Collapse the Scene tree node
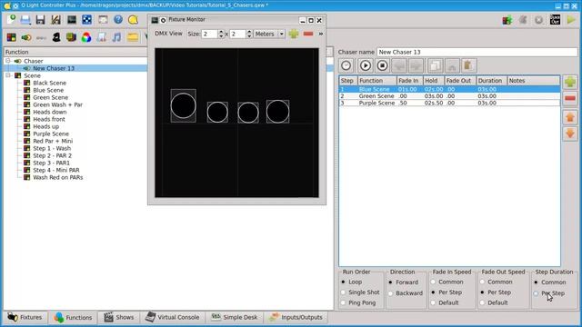 point(8,75)
